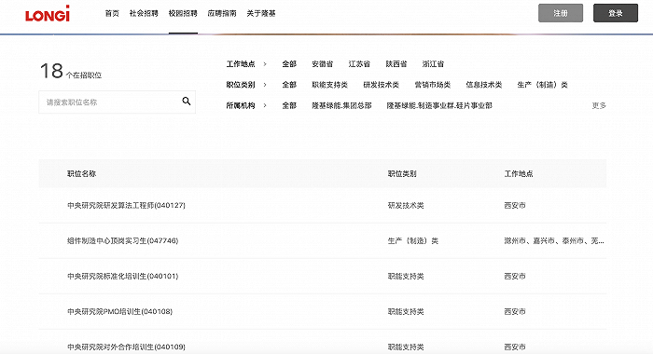This screenshot has height=354, width=653.
Task: Click 西安市 in the 040127 row
Action: (x=515, y=206)
